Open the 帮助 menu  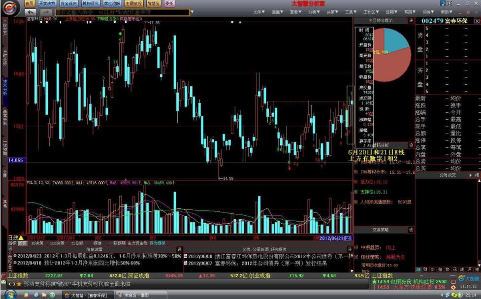click(447, 12)
